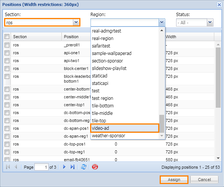The image size is (224, 187).
Task: Select the dc-span-pos1 row checkbox
Action: pyautogui.click(x=7, y=128)
